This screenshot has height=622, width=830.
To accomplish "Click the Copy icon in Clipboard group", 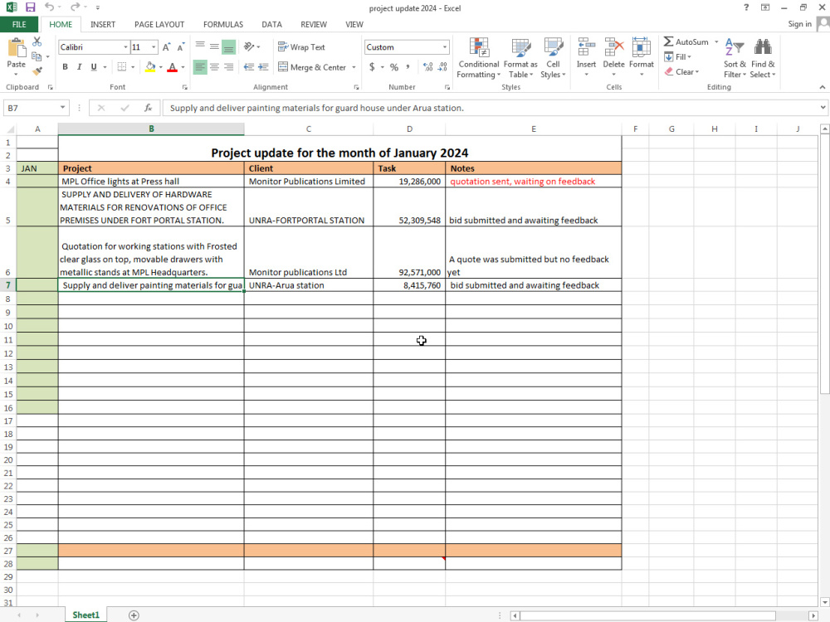I will point(36,56).
